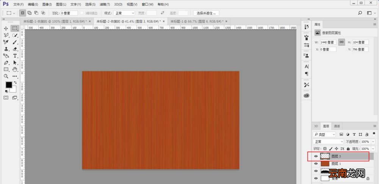Open the Properties panel menu
This screenshot has width=379, height=184.
click(x=375, y=24)
